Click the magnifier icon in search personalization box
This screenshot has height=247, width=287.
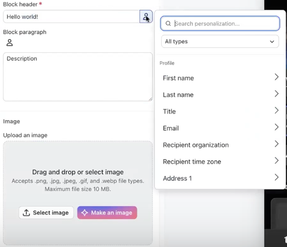click(168, 23)
